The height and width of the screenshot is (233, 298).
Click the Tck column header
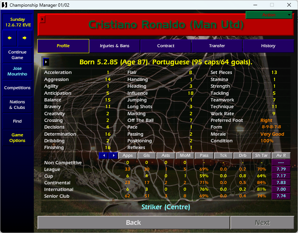tap(223, 155)
